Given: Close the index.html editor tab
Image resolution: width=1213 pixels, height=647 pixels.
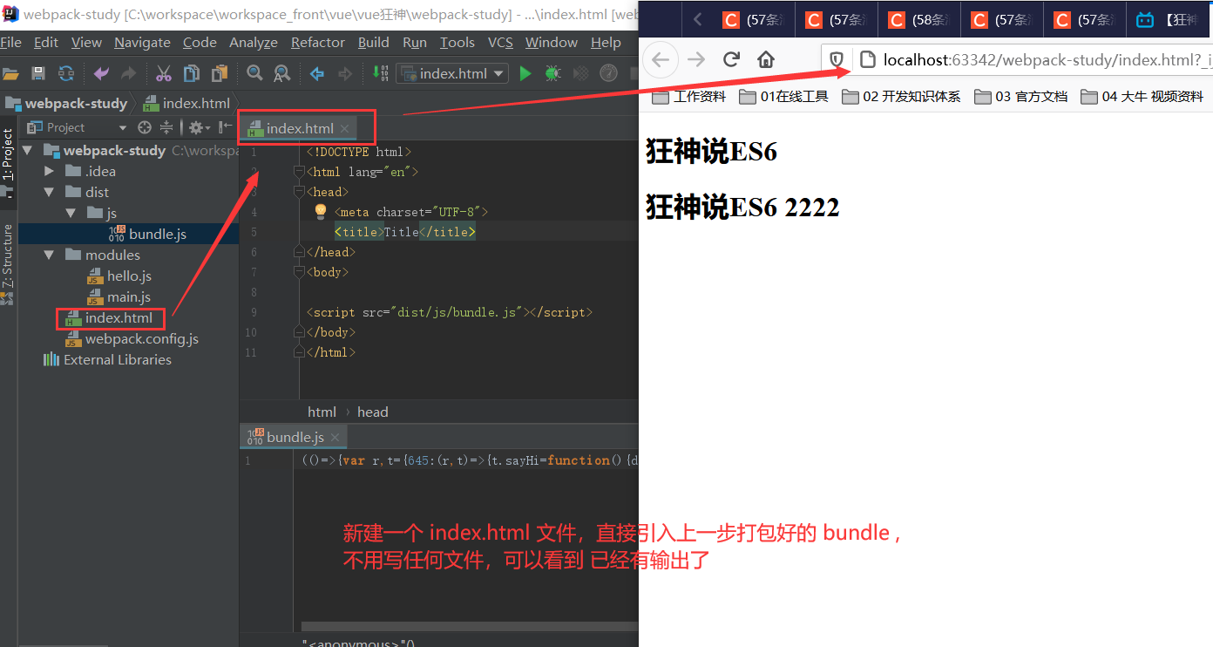Looking at the screenshot, I should coord(344,128).
